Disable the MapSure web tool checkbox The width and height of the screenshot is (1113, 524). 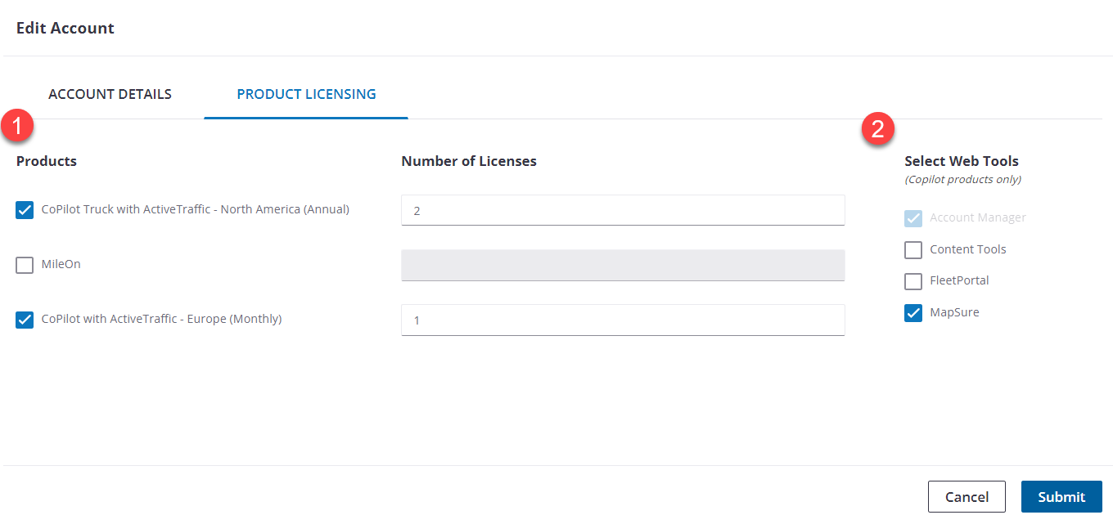pos(913,313)
